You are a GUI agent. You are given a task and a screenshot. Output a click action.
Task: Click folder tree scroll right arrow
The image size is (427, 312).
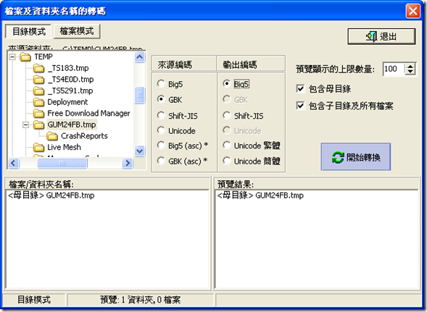128,163
